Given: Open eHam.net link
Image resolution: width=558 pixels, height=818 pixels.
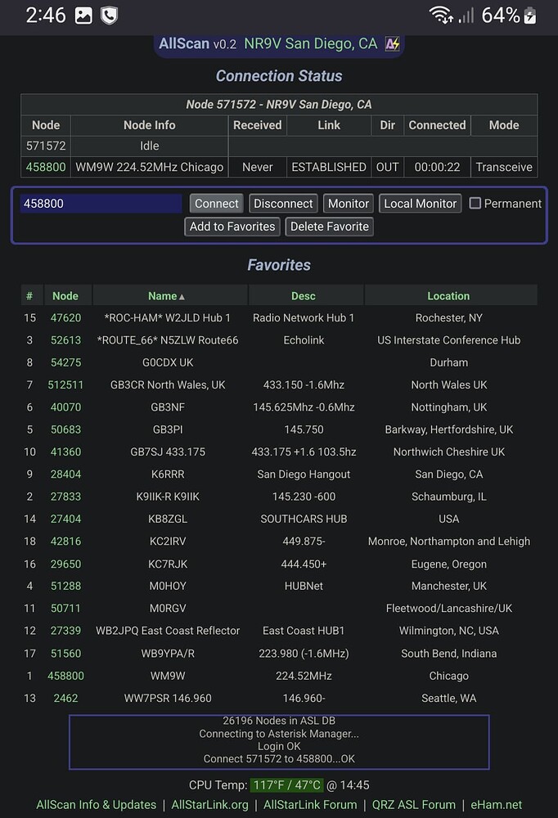Looking at the screenshot, I should tap(496, 804).
